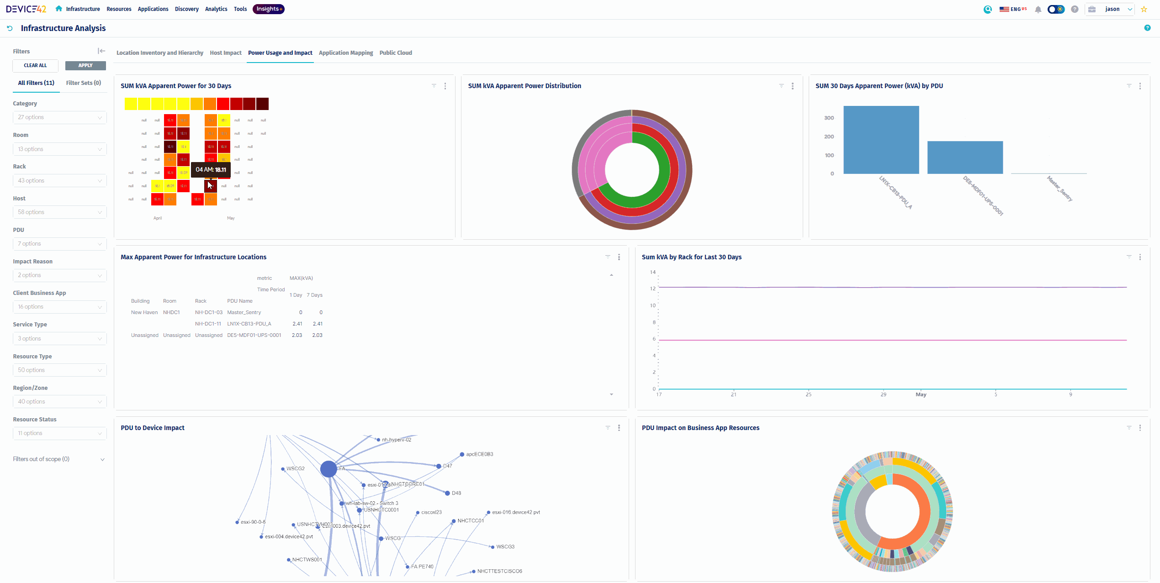The height and width of the screenshot is (583, 1160).
Task: Click the CLEAR ALL filters button
Action: point(35,66)
